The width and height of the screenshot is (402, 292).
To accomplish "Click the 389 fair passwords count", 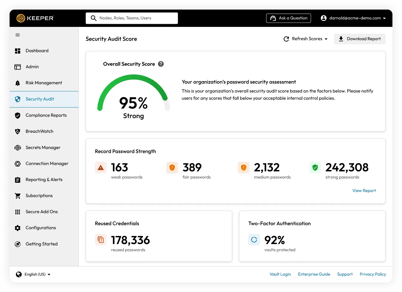I will tap(192, 168).
